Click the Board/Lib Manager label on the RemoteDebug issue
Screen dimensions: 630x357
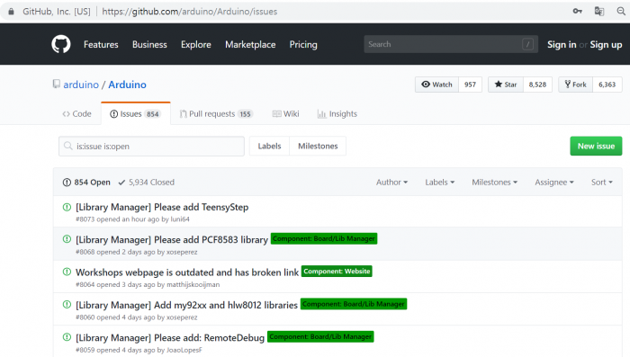[x=320, y=336]
